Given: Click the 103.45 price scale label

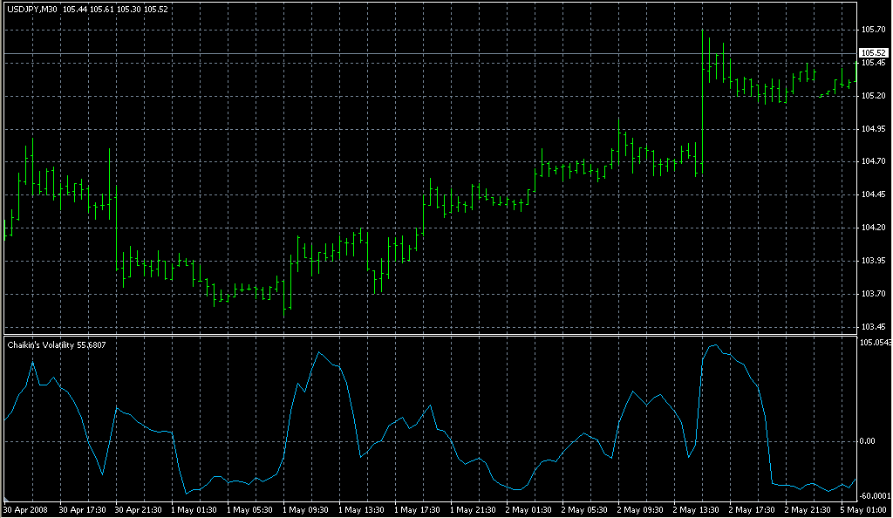Looking at the screenshot, I should click(x=873, y=327).
